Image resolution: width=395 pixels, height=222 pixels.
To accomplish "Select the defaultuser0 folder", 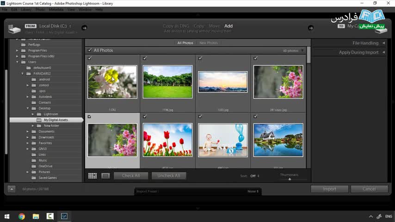I will point(42,68).
